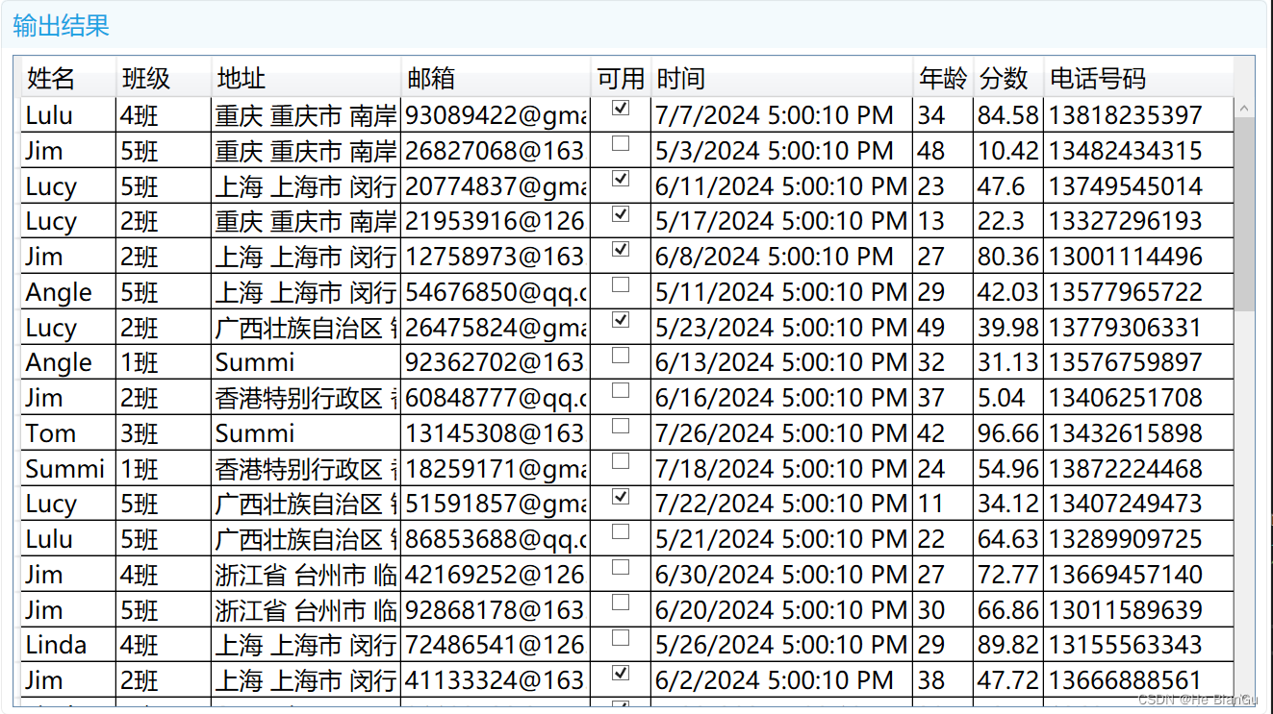Tick the checkbox in row dated 6/30/2024
1273x714 pixels.
[x=621, y=567]
